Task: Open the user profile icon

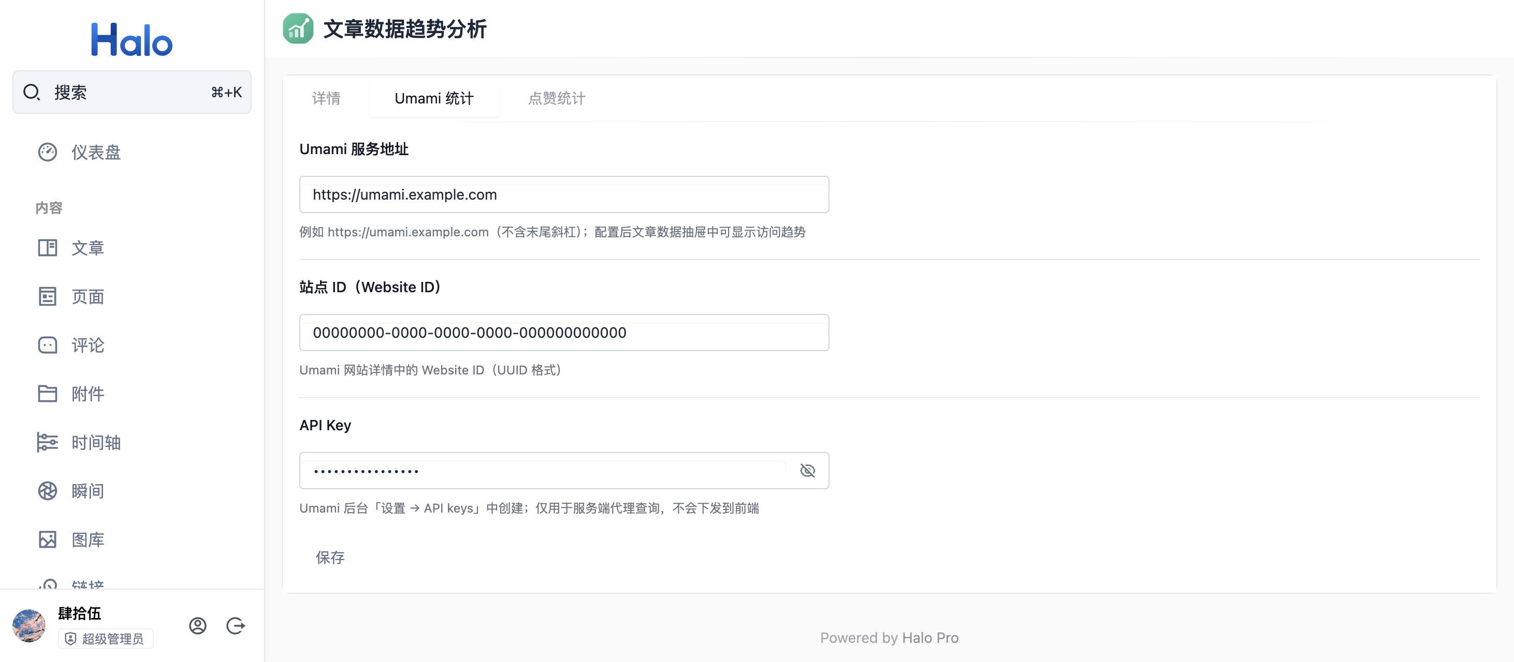Action: click(197, 626)
